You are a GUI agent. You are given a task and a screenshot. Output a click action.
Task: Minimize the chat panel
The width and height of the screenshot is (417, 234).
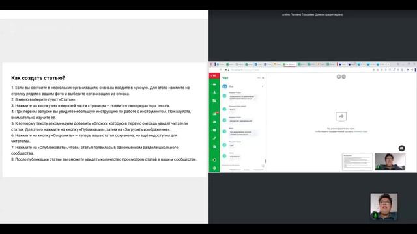click(x=259, y=78)
